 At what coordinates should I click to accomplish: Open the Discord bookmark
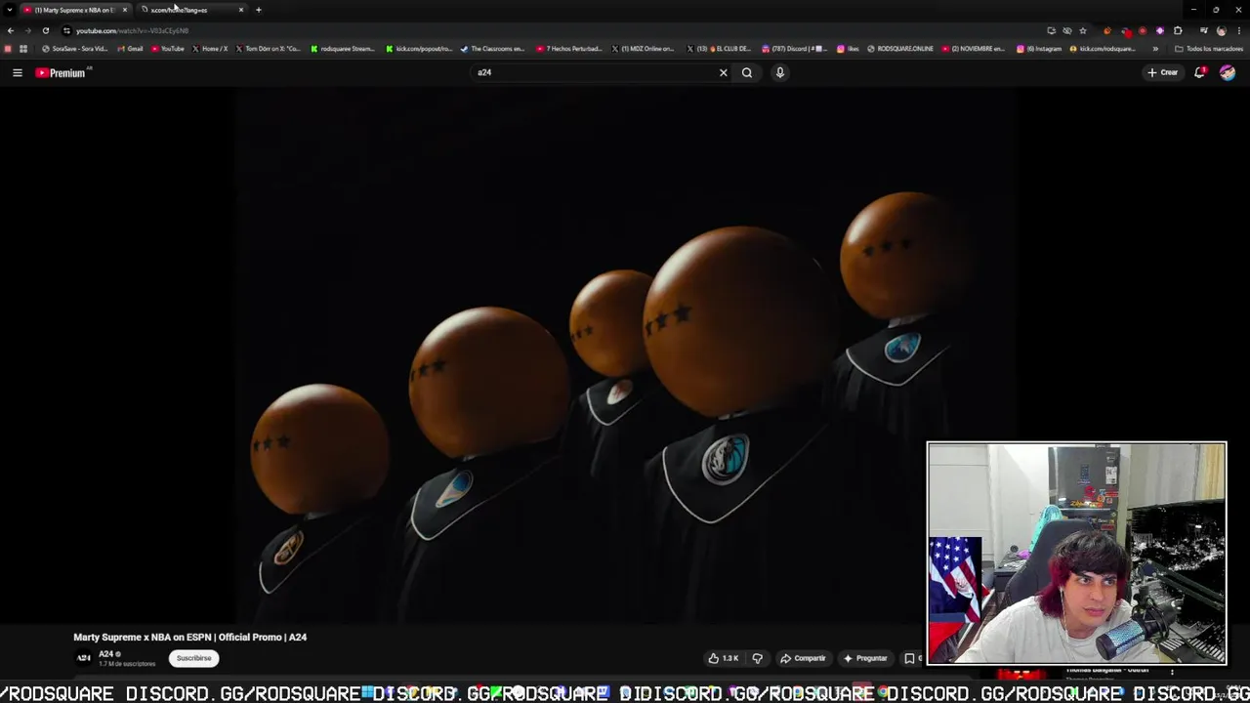(x=794, y=49)
